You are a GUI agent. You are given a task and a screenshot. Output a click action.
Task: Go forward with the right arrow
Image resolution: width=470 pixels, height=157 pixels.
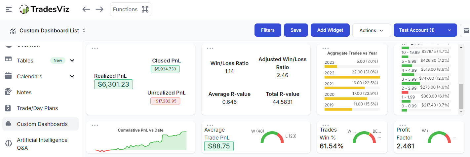point(99,9)
